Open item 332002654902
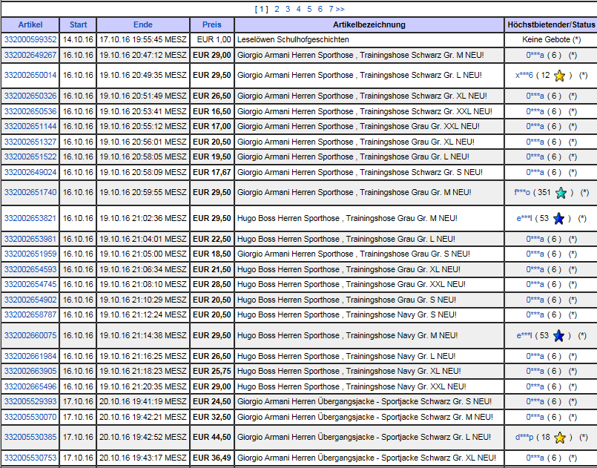Viewport: 597px width, 468px height. pos(30,300)
